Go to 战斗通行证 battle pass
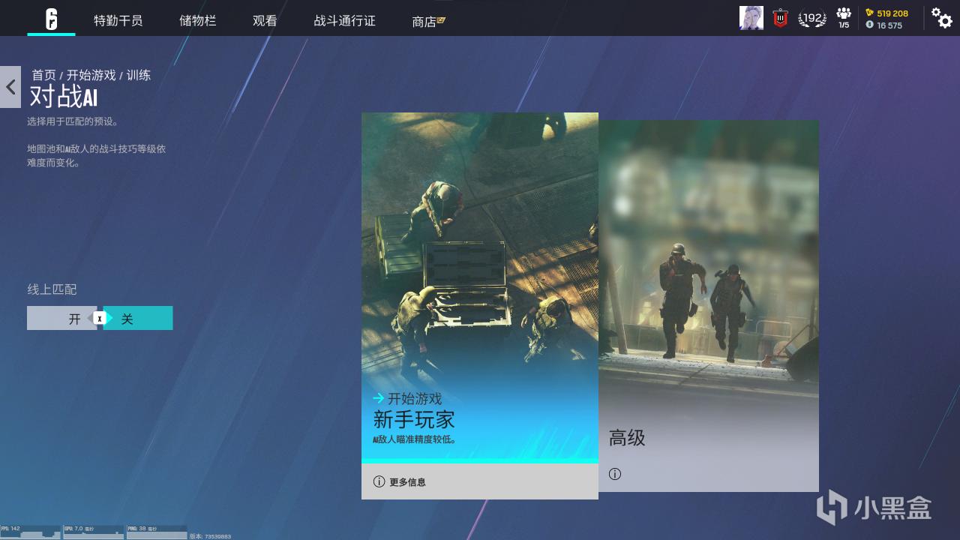Screen dimensions: 960x540 344,21
